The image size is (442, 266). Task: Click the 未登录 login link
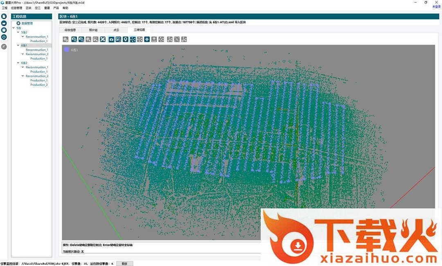[436, 7]
